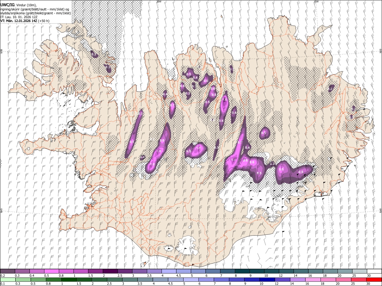
Task: Pick the crimson swatch labeled 25 in lower row
Action: [359, 279]
